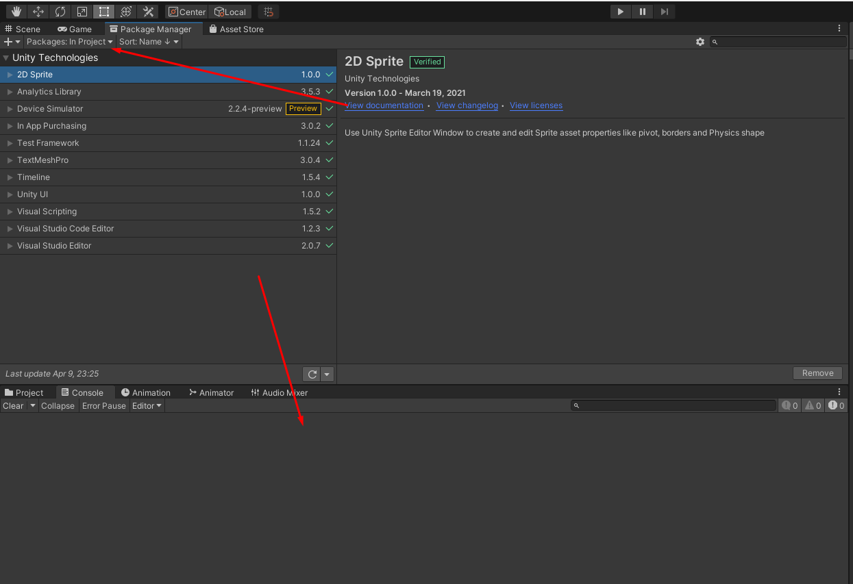Switch to the Scene tab
853x584 pixels.
pyautogui.click(x=23, y=29)
